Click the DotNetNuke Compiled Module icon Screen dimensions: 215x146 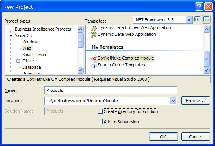pyautogui.click(x=94, y=58)
